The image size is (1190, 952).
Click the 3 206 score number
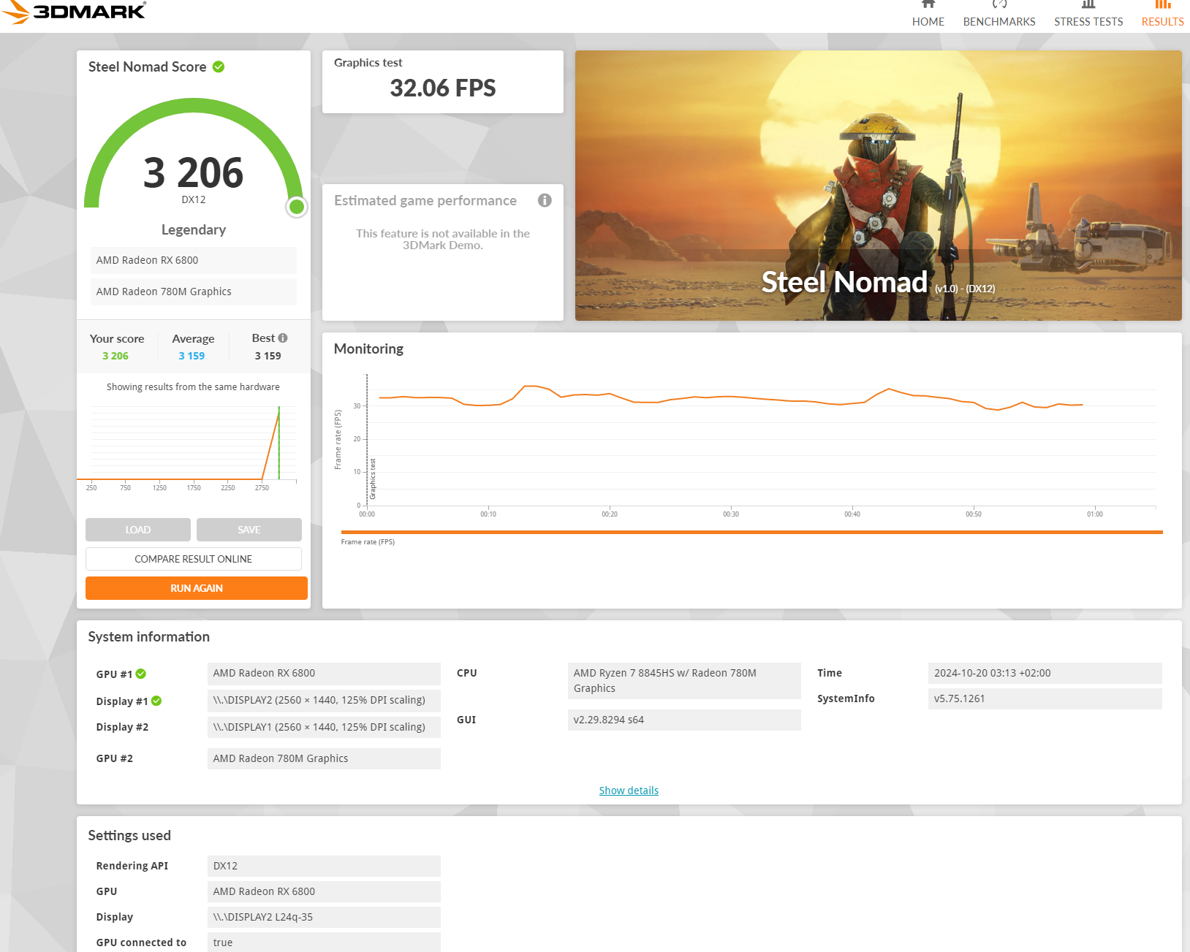coord(194,173)
